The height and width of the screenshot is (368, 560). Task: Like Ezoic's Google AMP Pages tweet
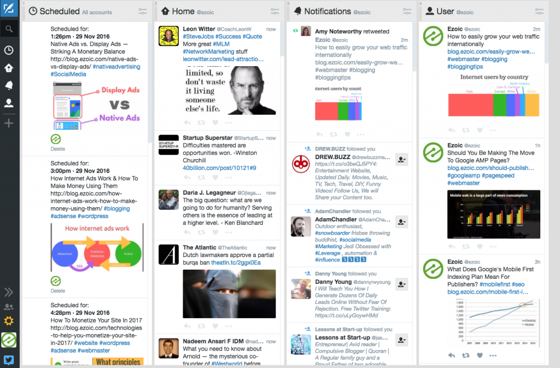tap(480, 246)
